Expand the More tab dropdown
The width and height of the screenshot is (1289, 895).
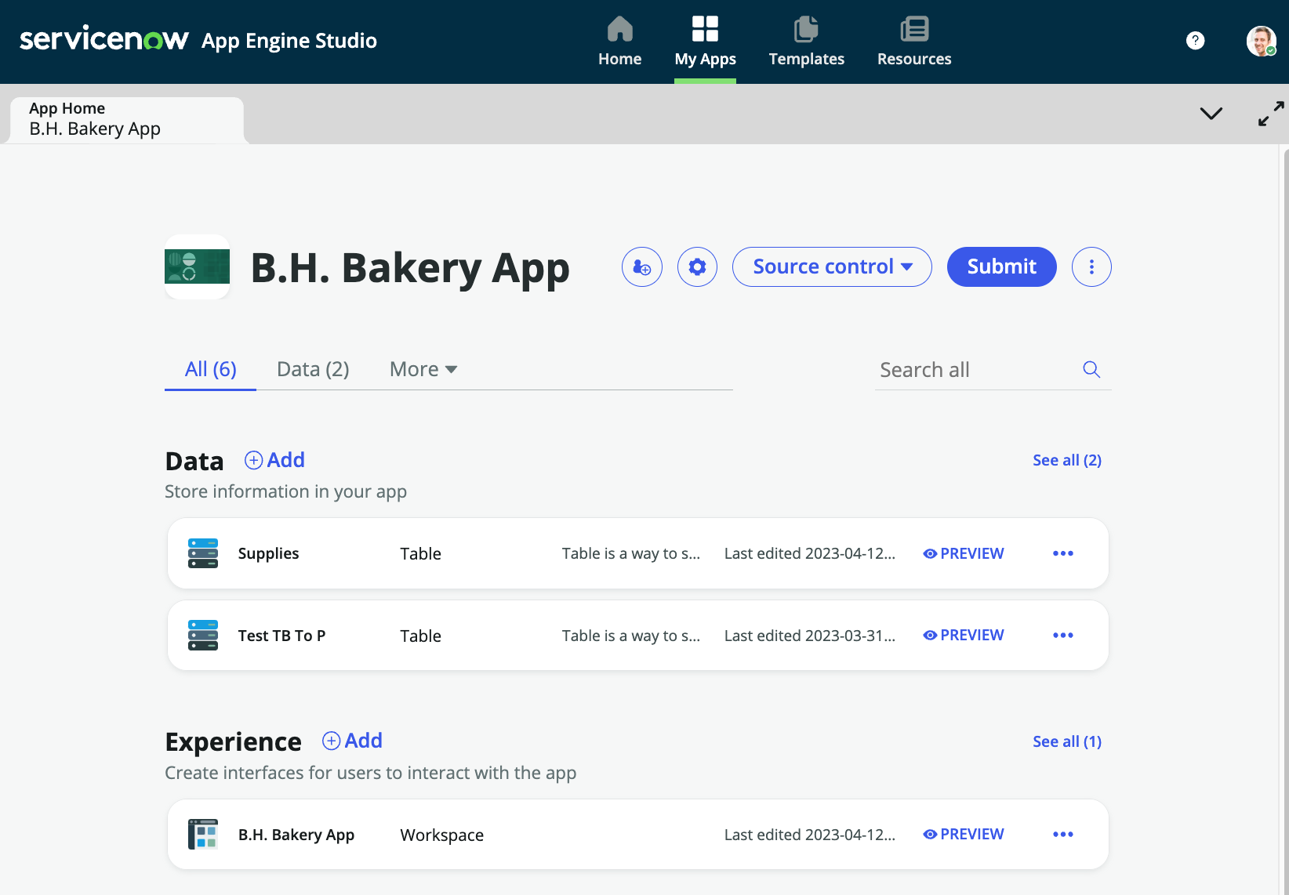[423, 369]
